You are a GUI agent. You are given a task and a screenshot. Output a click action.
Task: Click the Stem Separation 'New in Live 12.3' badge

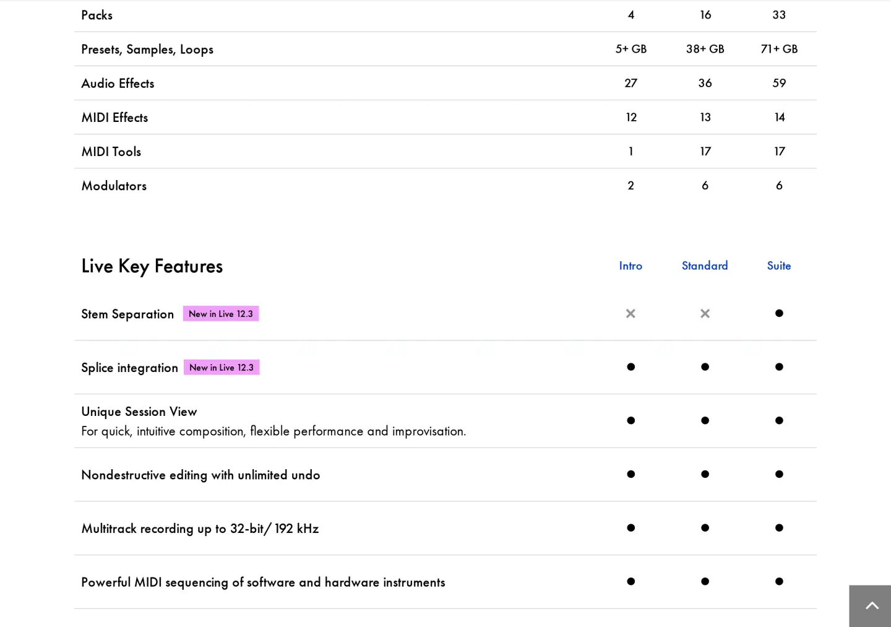click(x=221, y=314)
